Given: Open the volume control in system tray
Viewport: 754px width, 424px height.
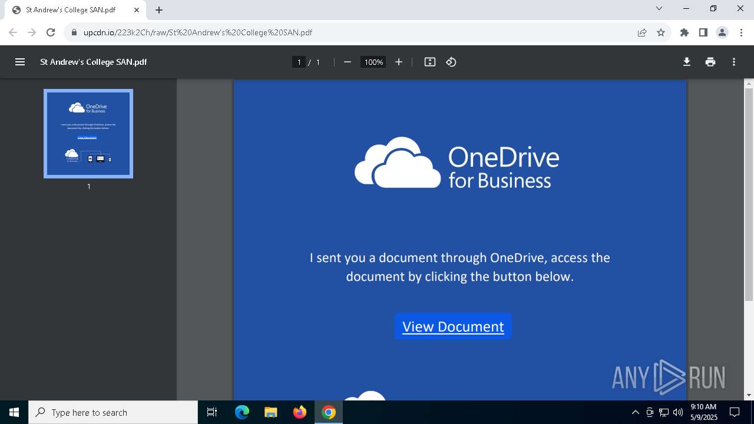Looking at the screenshot, I should click(678, 412).
